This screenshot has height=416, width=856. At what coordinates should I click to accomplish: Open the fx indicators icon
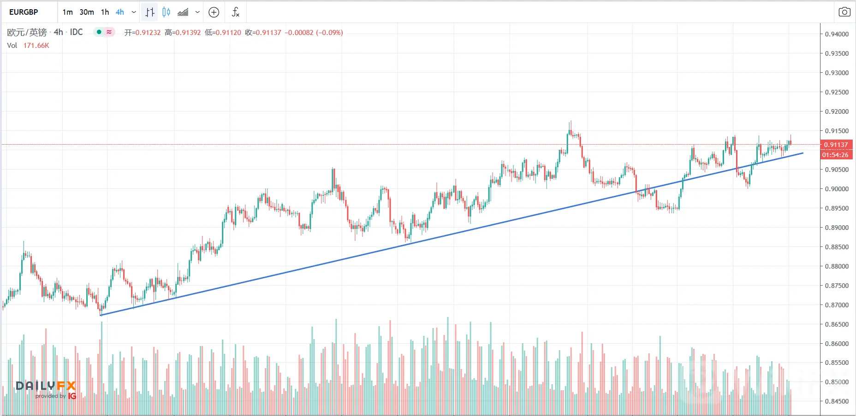point(236,12)
